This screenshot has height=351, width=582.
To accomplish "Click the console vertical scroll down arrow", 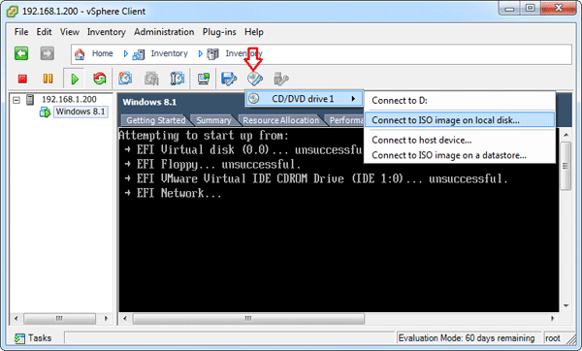I will click(566, 306).
